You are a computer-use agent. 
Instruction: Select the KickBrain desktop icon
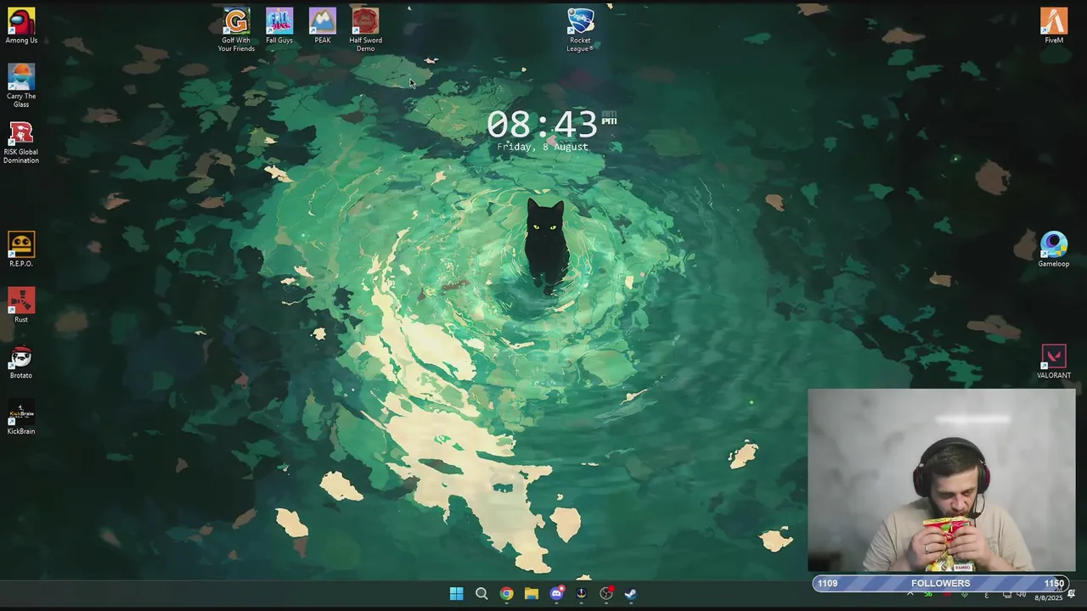(x=21, y=418)
